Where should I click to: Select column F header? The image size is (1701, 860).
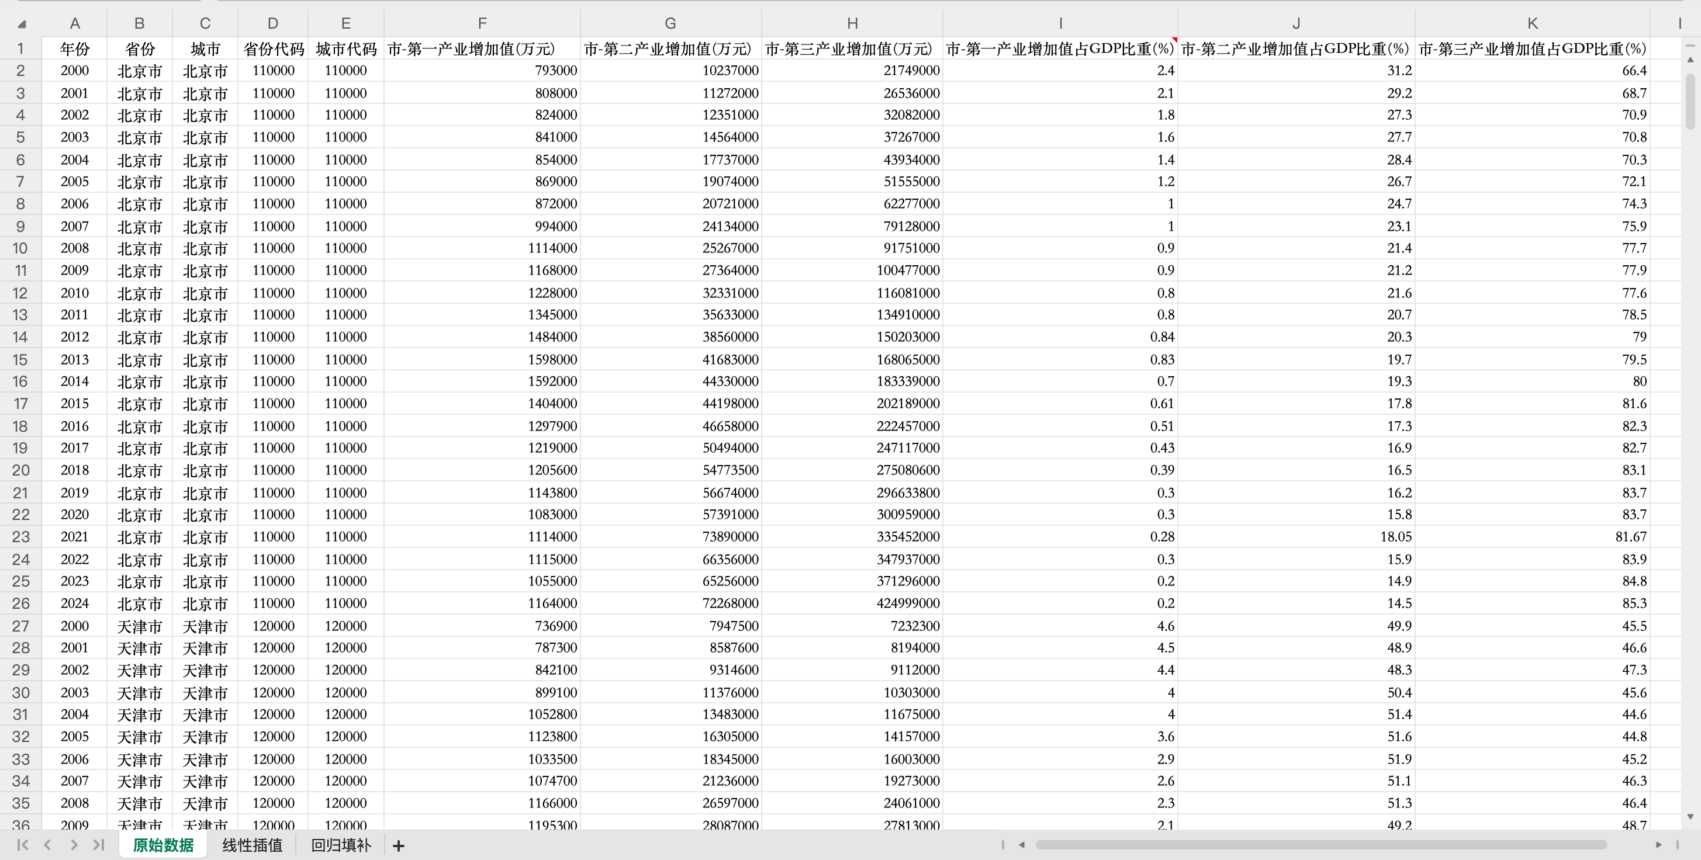point(482,24)
